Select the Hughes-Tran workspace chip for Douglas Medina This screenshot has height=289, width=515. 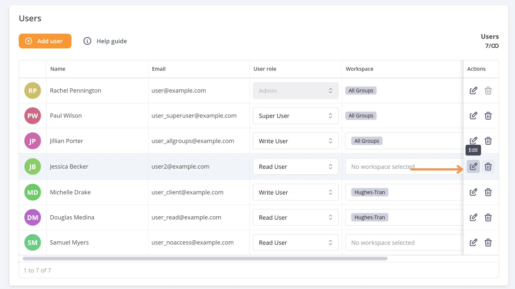pos(369,217)
